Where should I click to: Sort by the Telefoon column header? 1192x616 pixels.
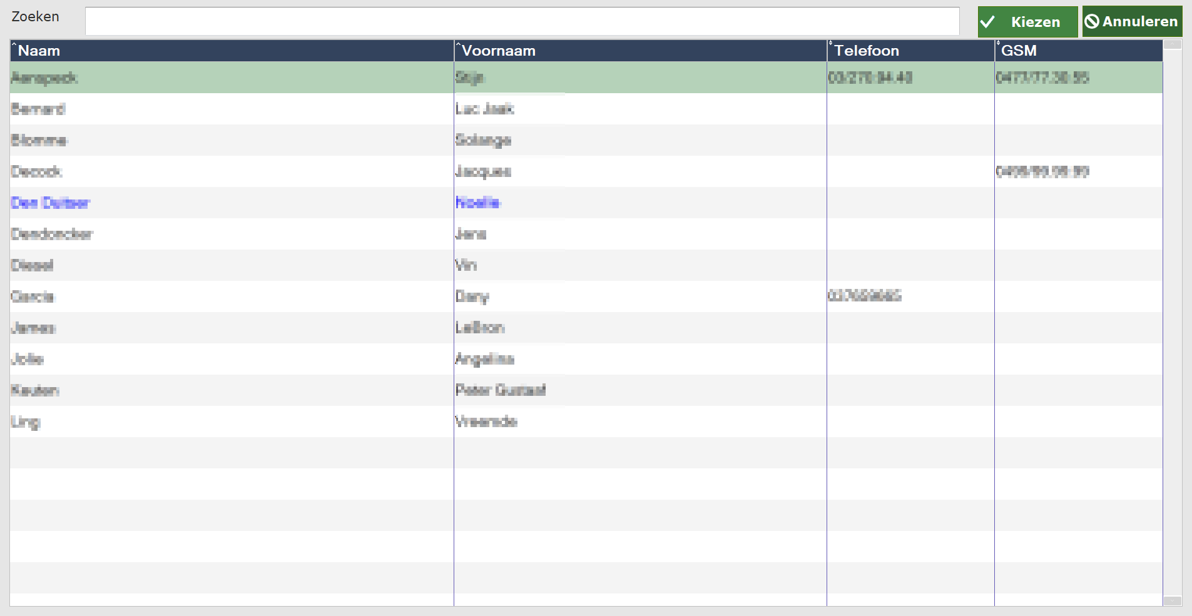[x=910, y=51]
